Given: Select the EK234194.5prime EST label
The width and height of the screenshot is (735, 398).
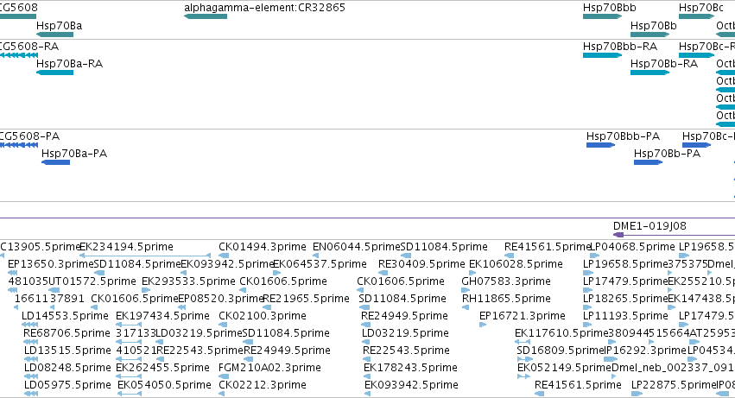Looking at the screenshot, I should click(127, 247).
